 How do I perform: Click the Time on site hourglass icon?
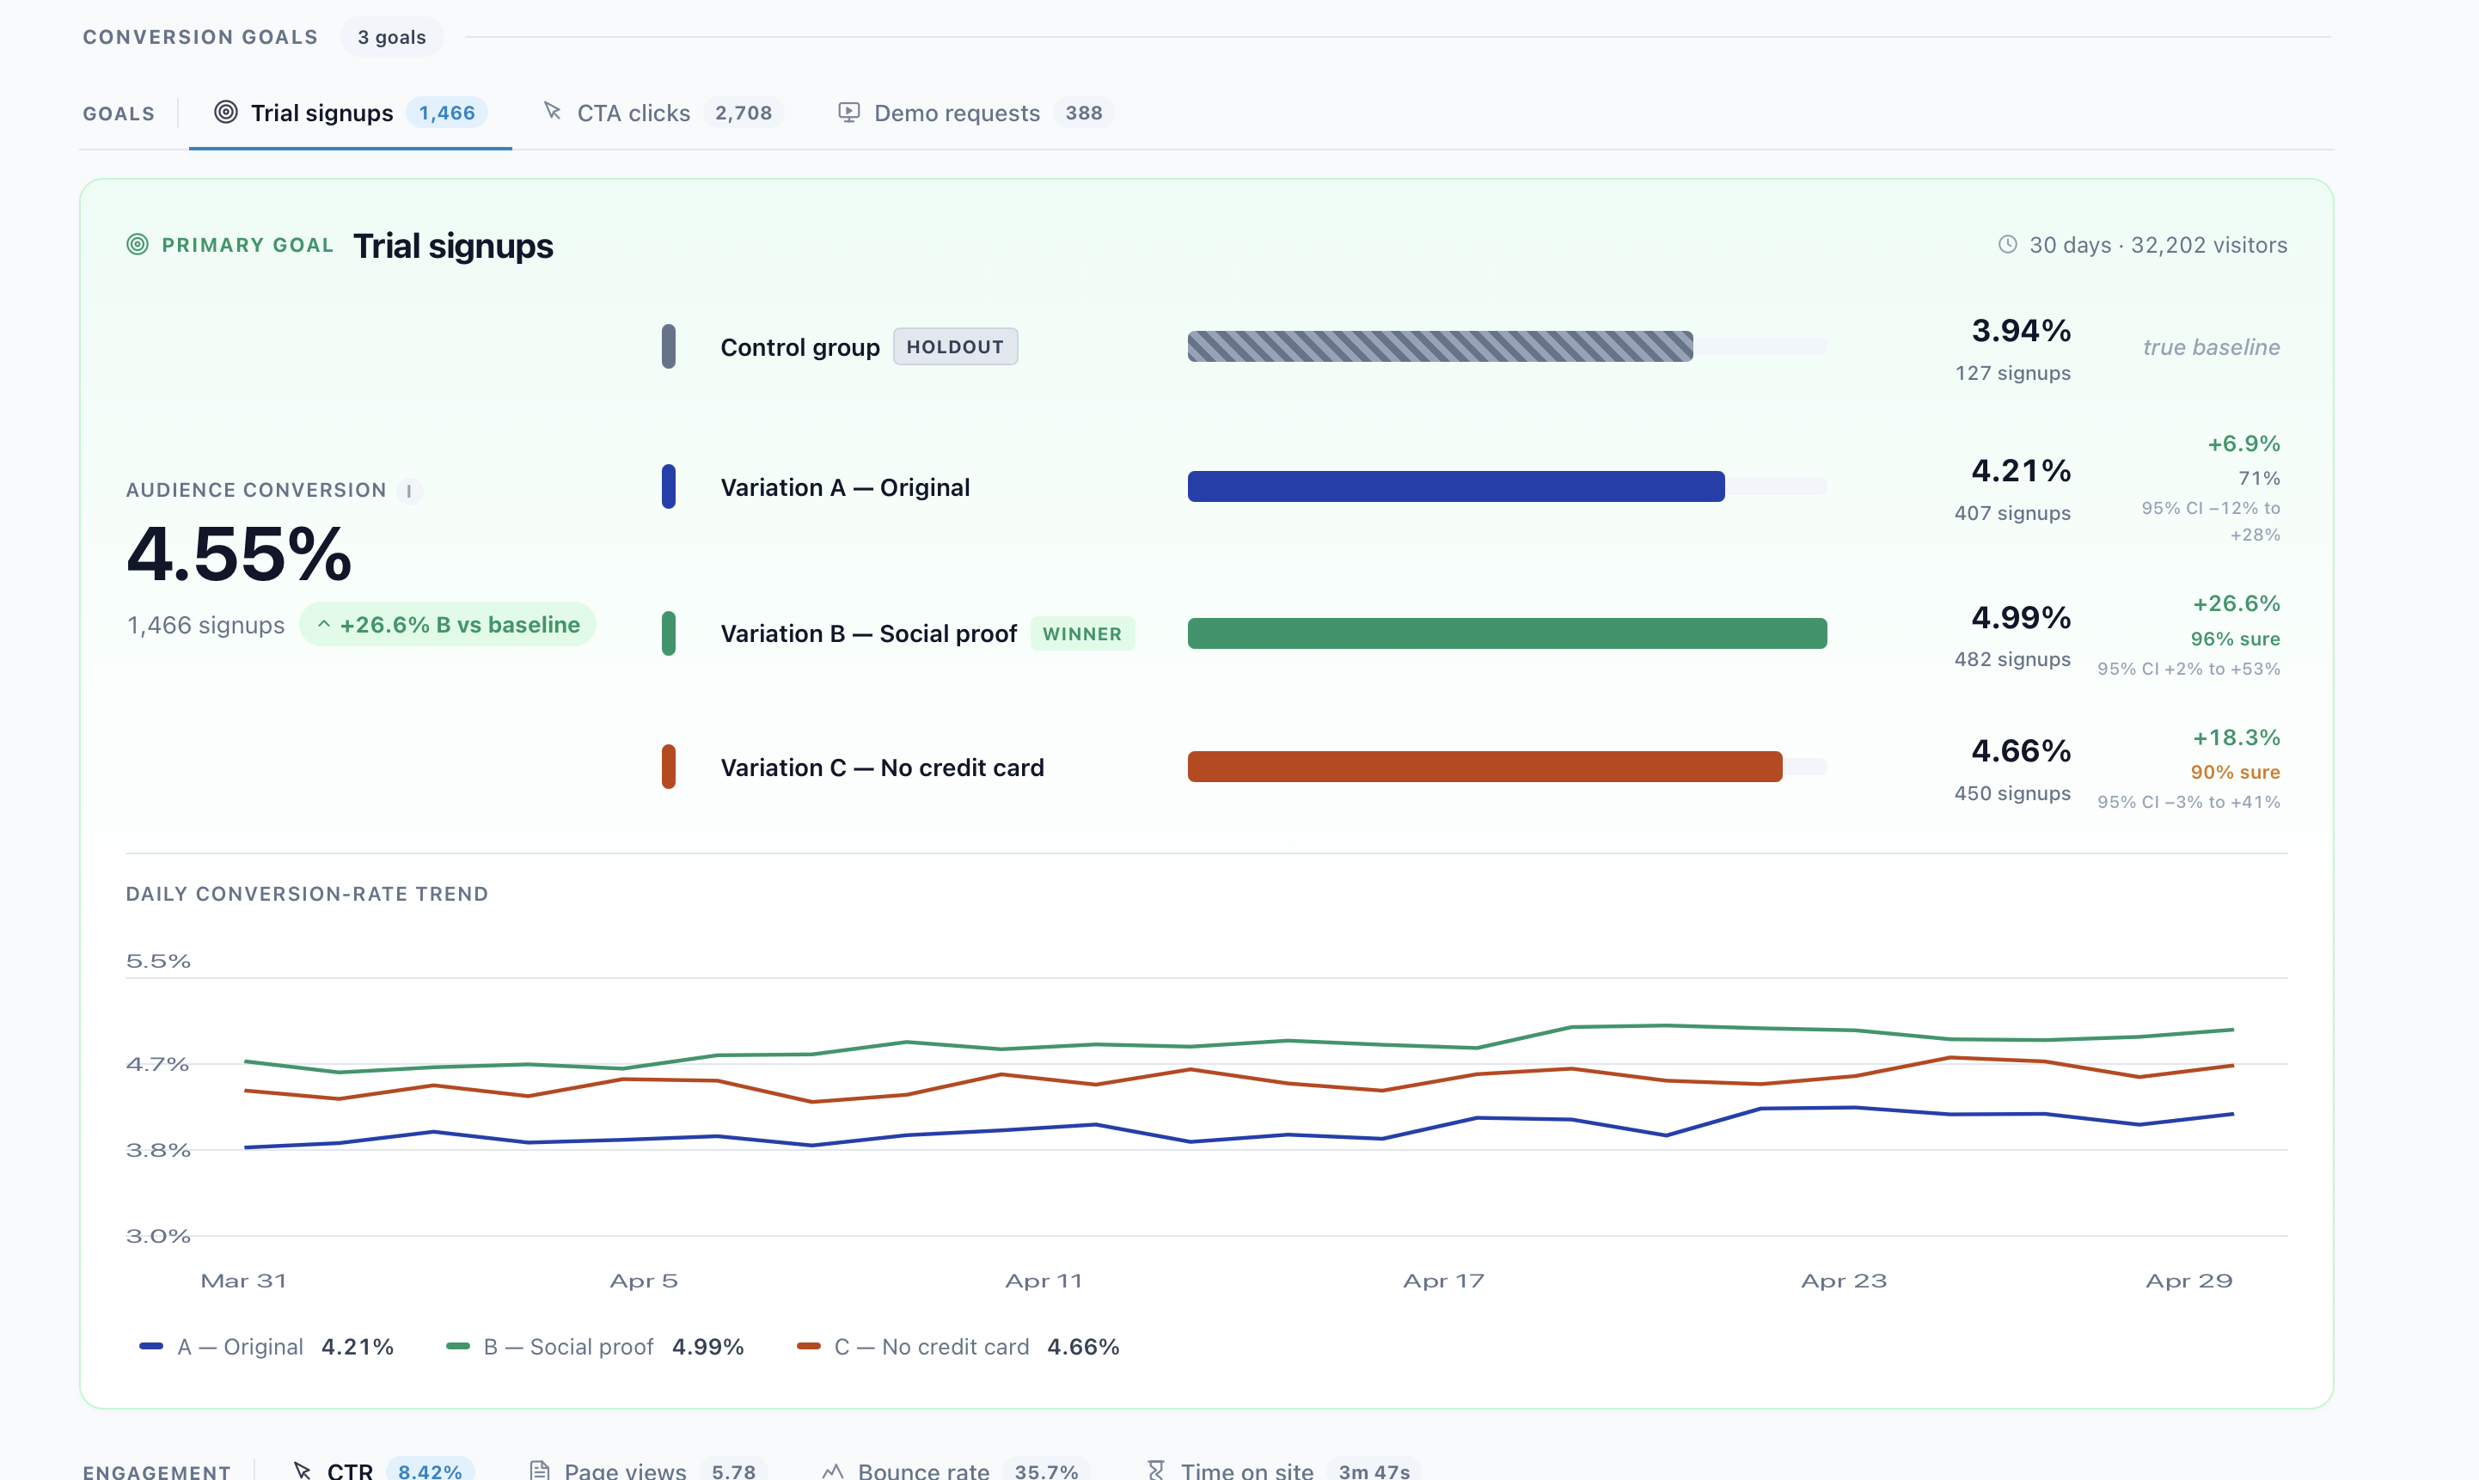coord(1156,1470)
